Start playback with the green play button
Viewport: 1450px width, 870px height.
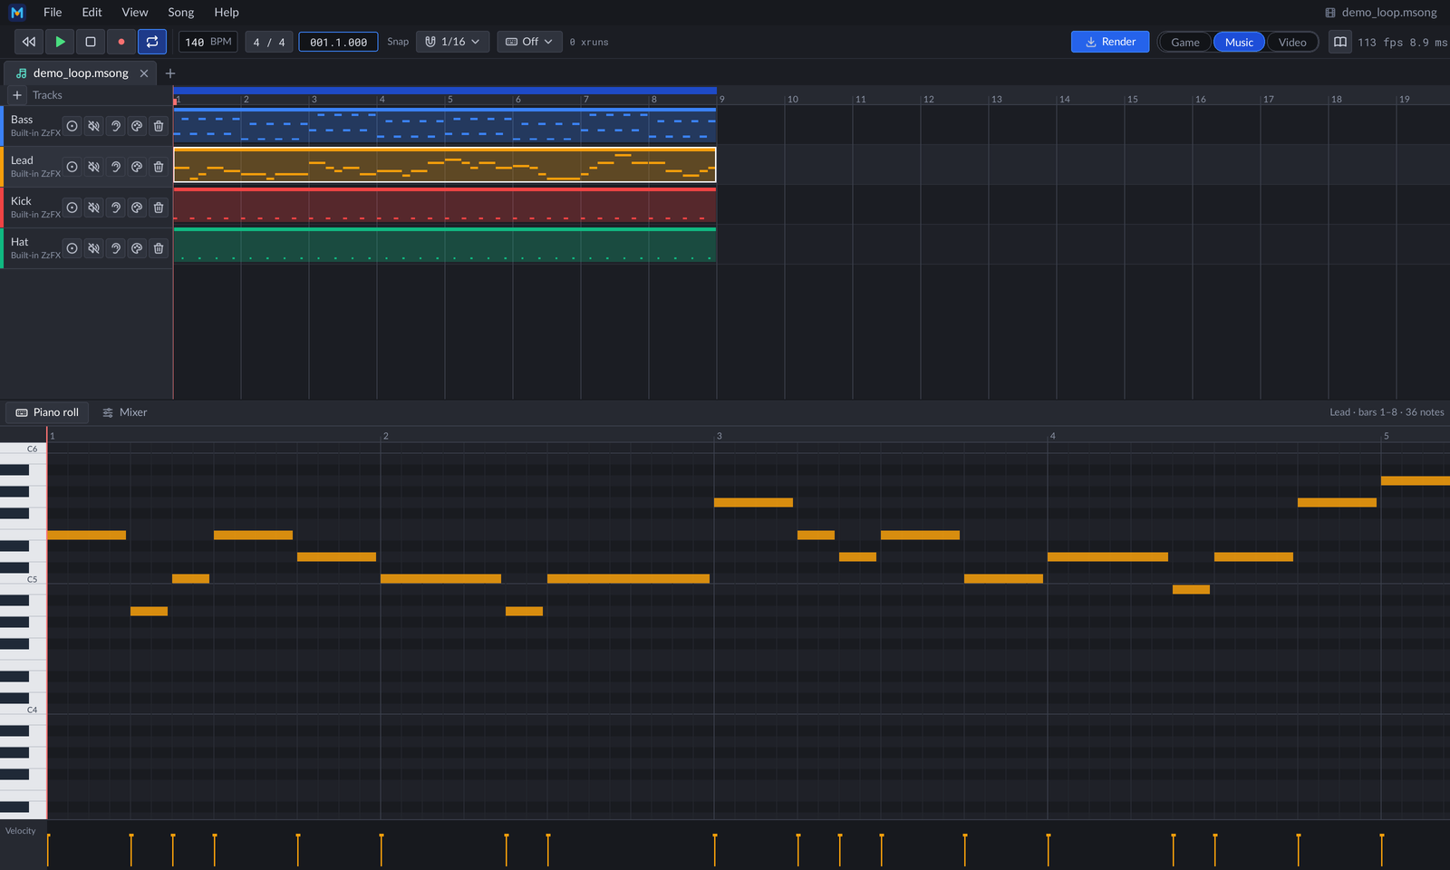(x=60, y=42)
